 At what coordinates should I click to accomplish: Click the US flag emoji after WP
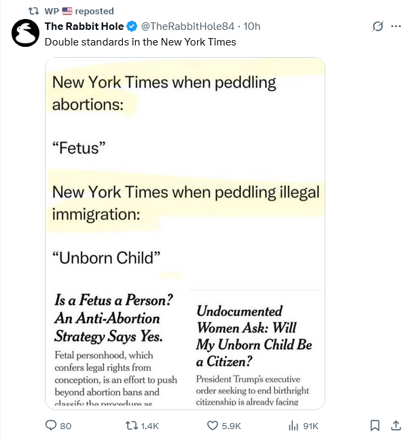(67, 11)
